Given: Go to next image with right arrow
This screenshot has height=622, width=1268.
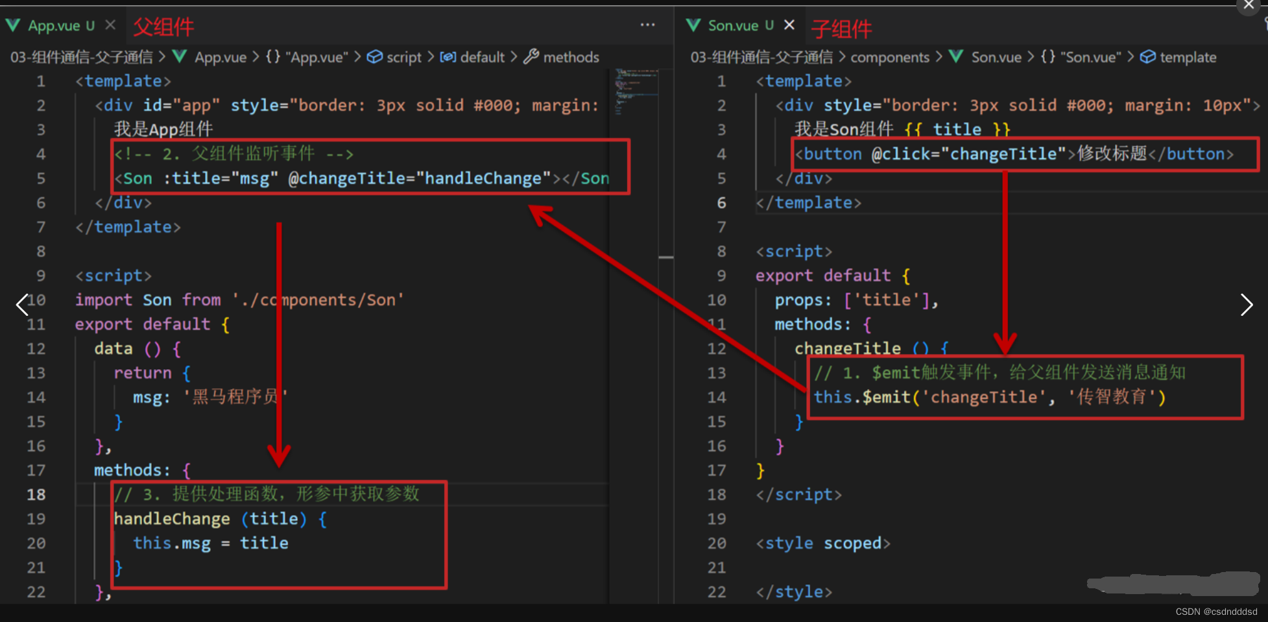Looking at the screenshot, I should coord(1246,304).
